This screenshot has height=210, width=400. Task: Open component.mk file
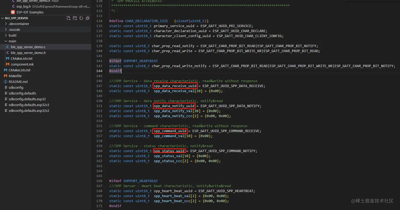(x=22, y=64)
